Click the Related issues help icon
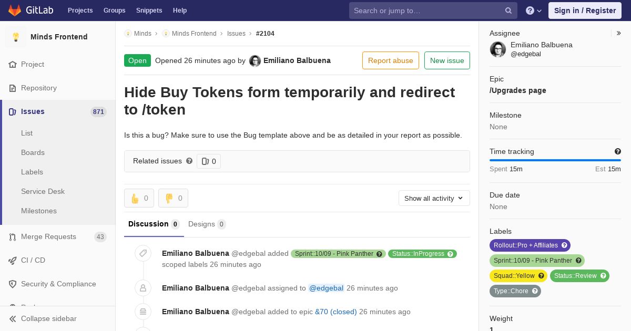 (189, 161)
